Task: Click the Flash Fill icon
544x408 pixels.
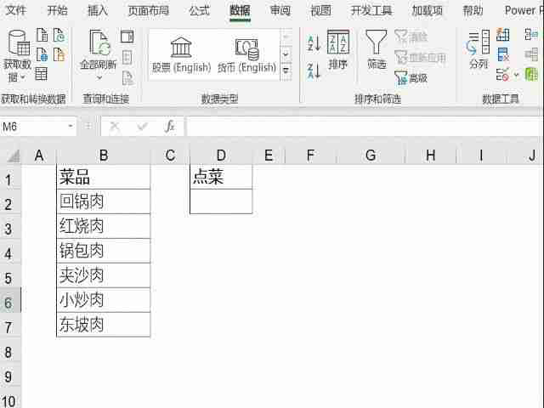Action: [502, 35]
